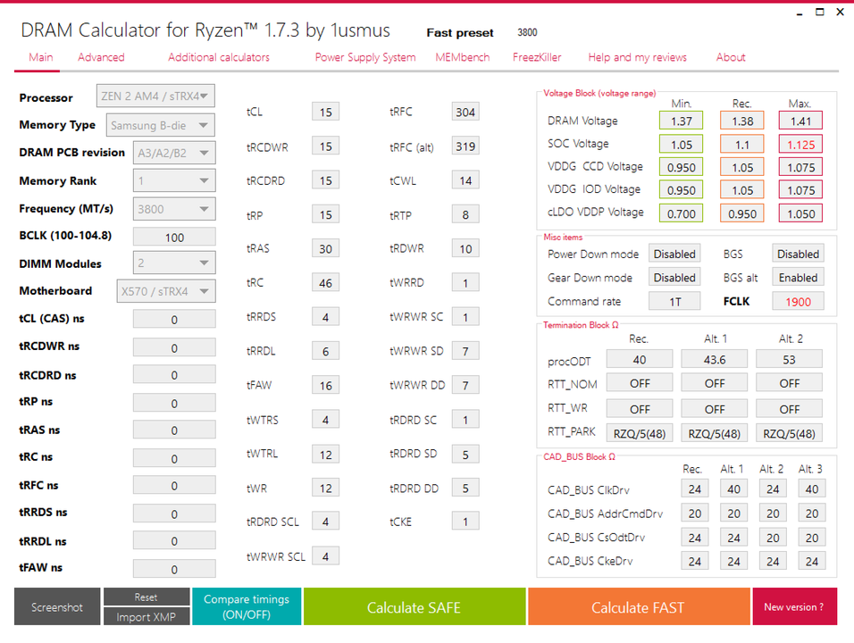Click the tRFC ns input field
The image size is (854, 643).
point(174,486)
